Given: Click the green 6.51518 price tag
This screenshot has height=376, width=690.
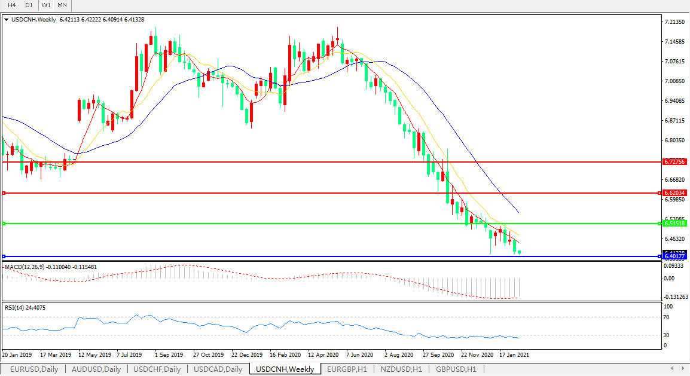Looking at the screenshot, I should tap(674, 224).
